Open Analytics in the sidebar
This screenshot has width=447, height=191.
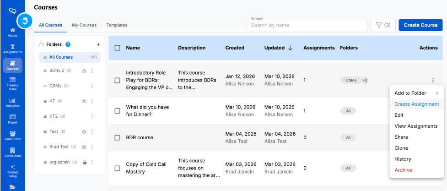click(12, 102)
